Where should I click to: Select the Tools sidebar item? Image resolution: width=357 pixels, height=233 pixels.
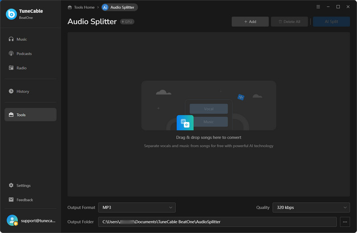coord(30,114)
